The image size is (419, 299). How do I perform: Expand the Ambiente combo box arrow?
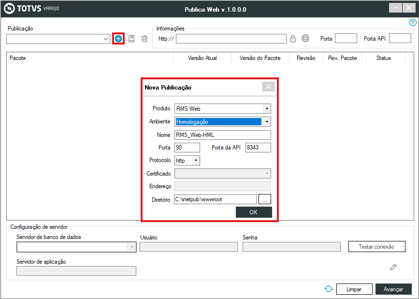[267, 122]
